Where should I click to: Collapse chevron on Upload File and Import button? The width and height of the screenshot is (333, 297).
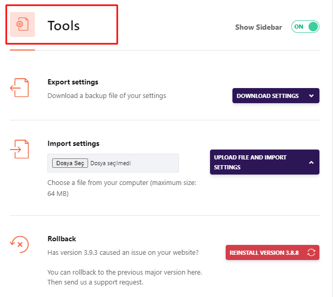tap(311, 163)
